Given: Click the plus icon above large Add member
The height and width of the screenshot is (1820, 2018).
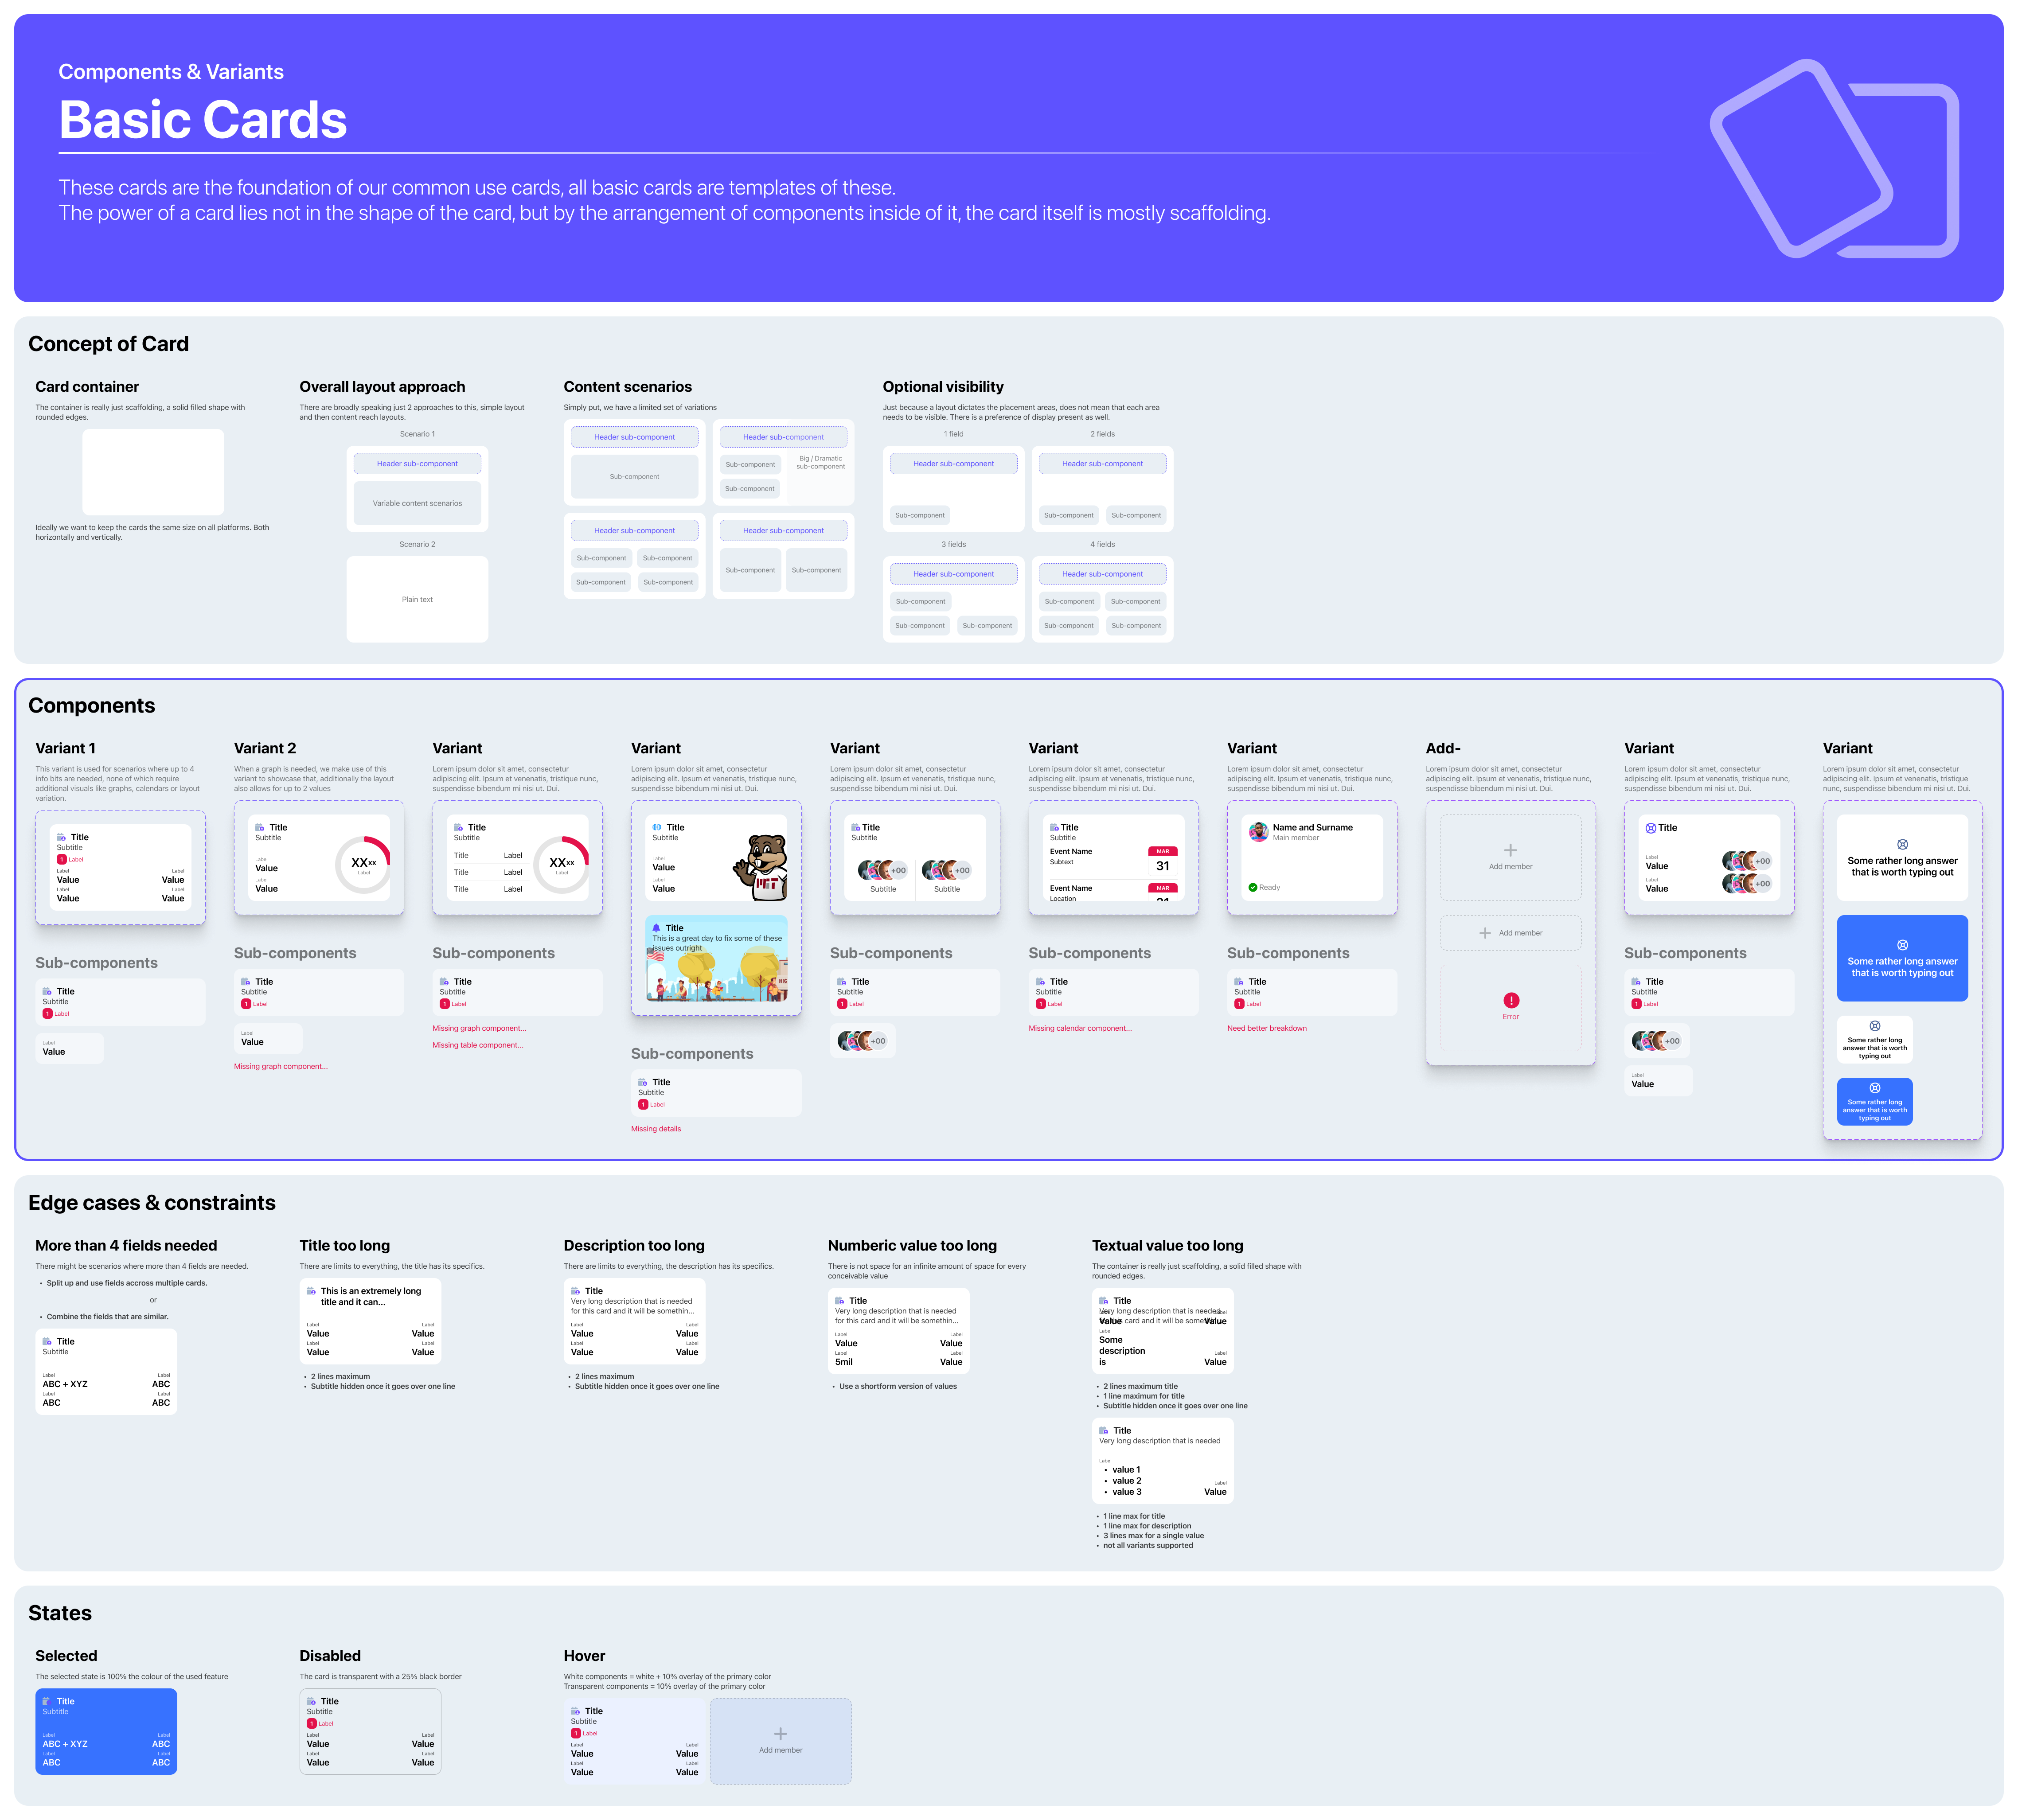Looking at the screenshot, I should (x=1510, y=850).
